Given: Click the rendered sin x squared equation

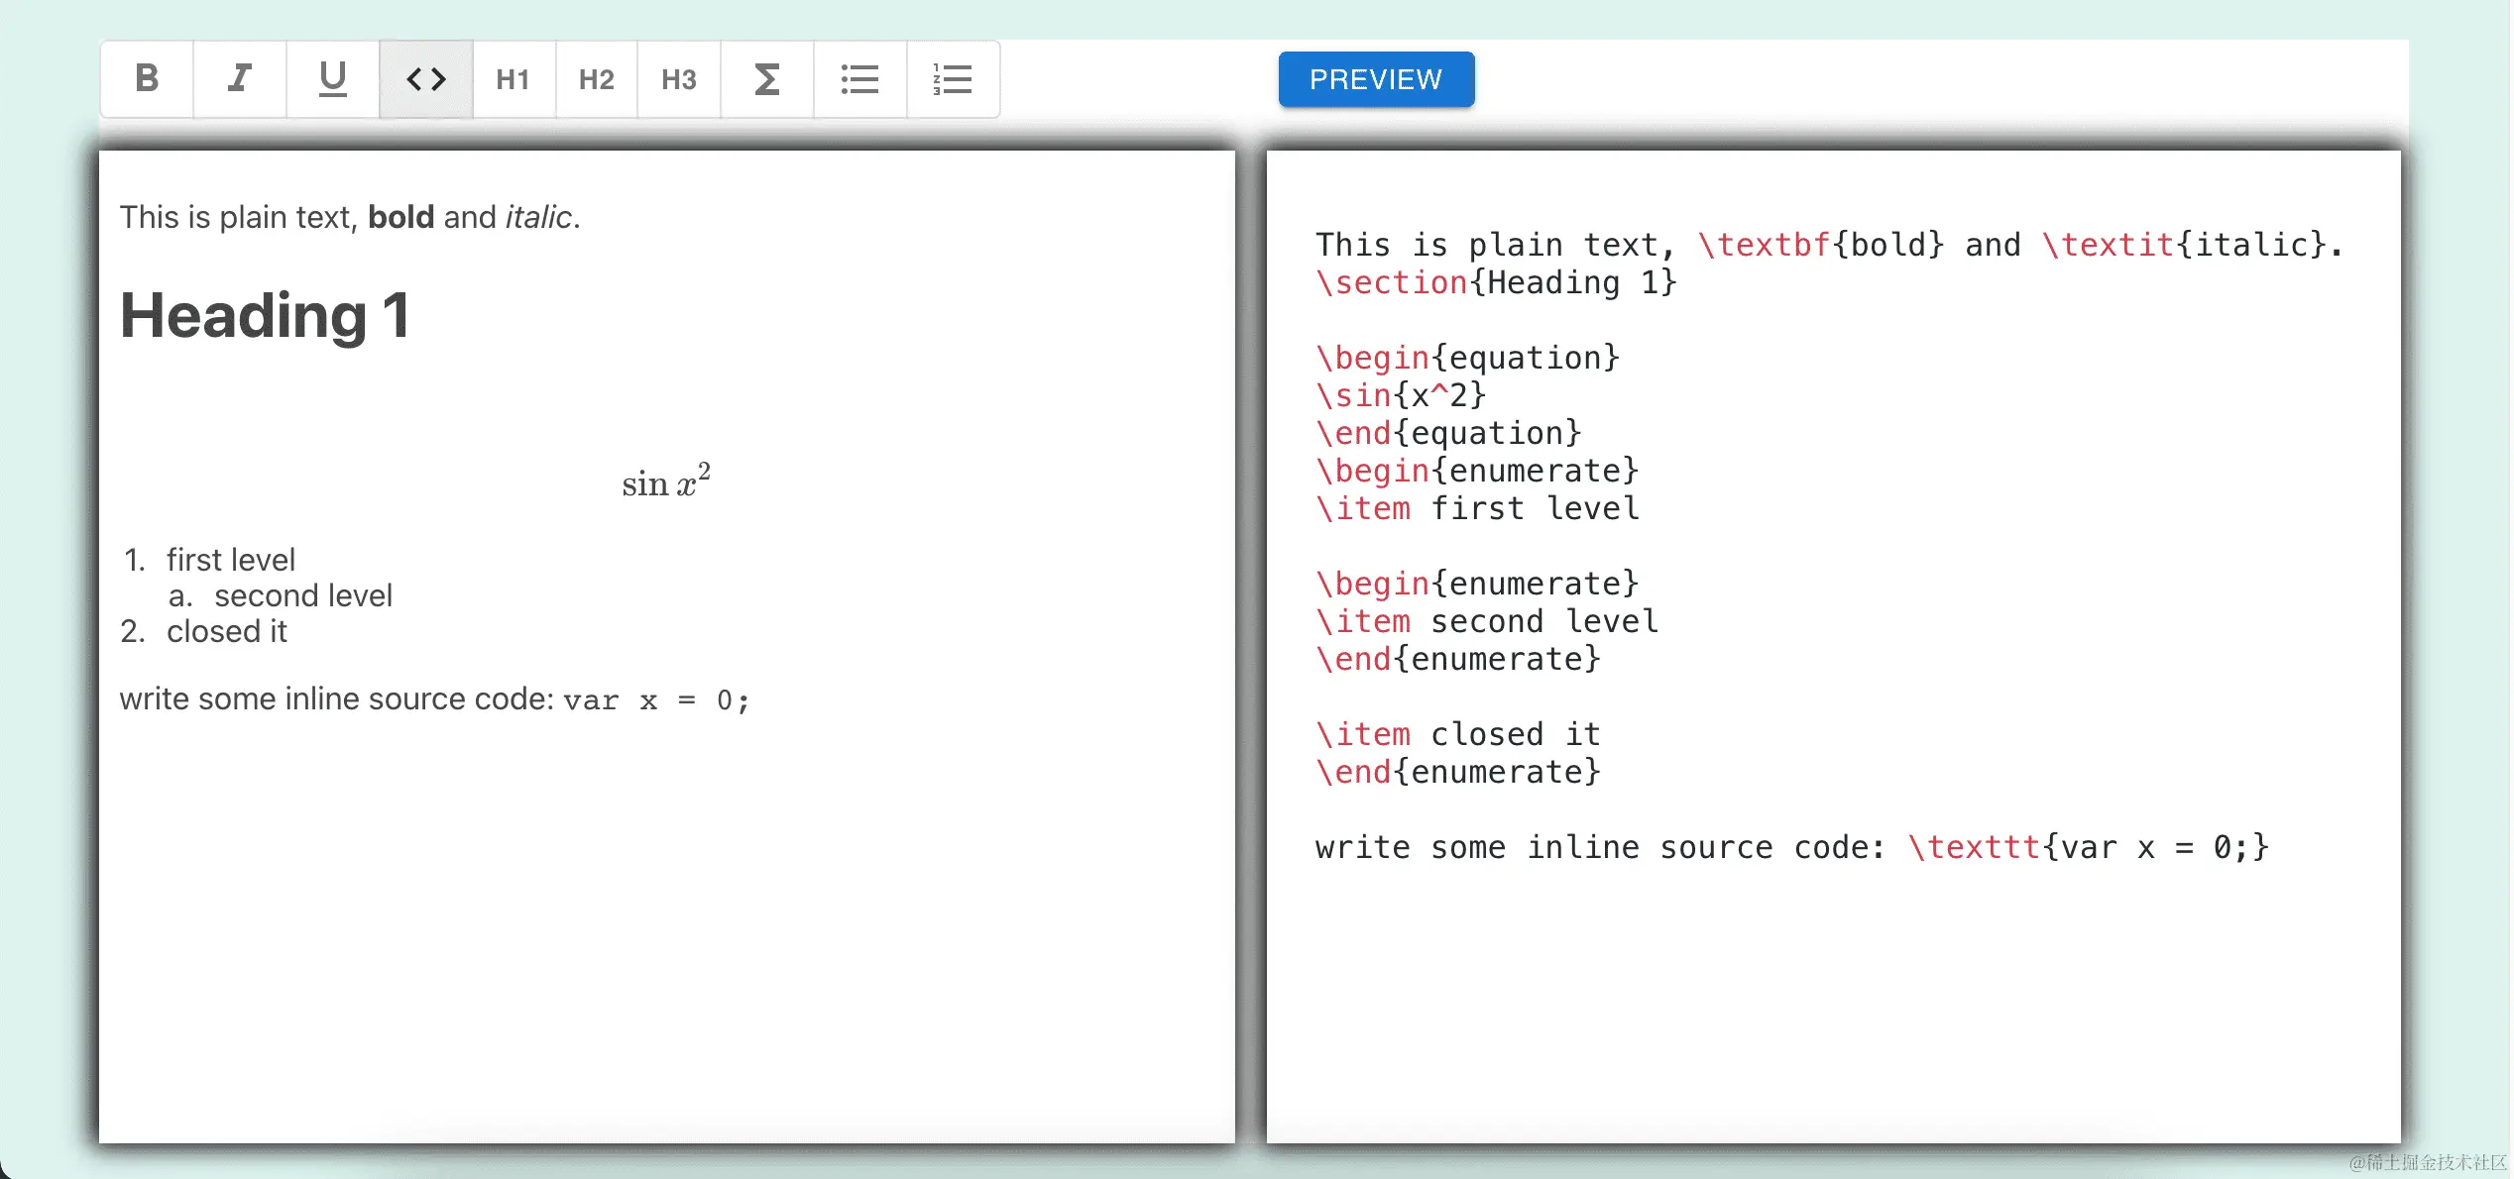Looking at the screenshot, I should pyautogui.click(x=665, y=482).
